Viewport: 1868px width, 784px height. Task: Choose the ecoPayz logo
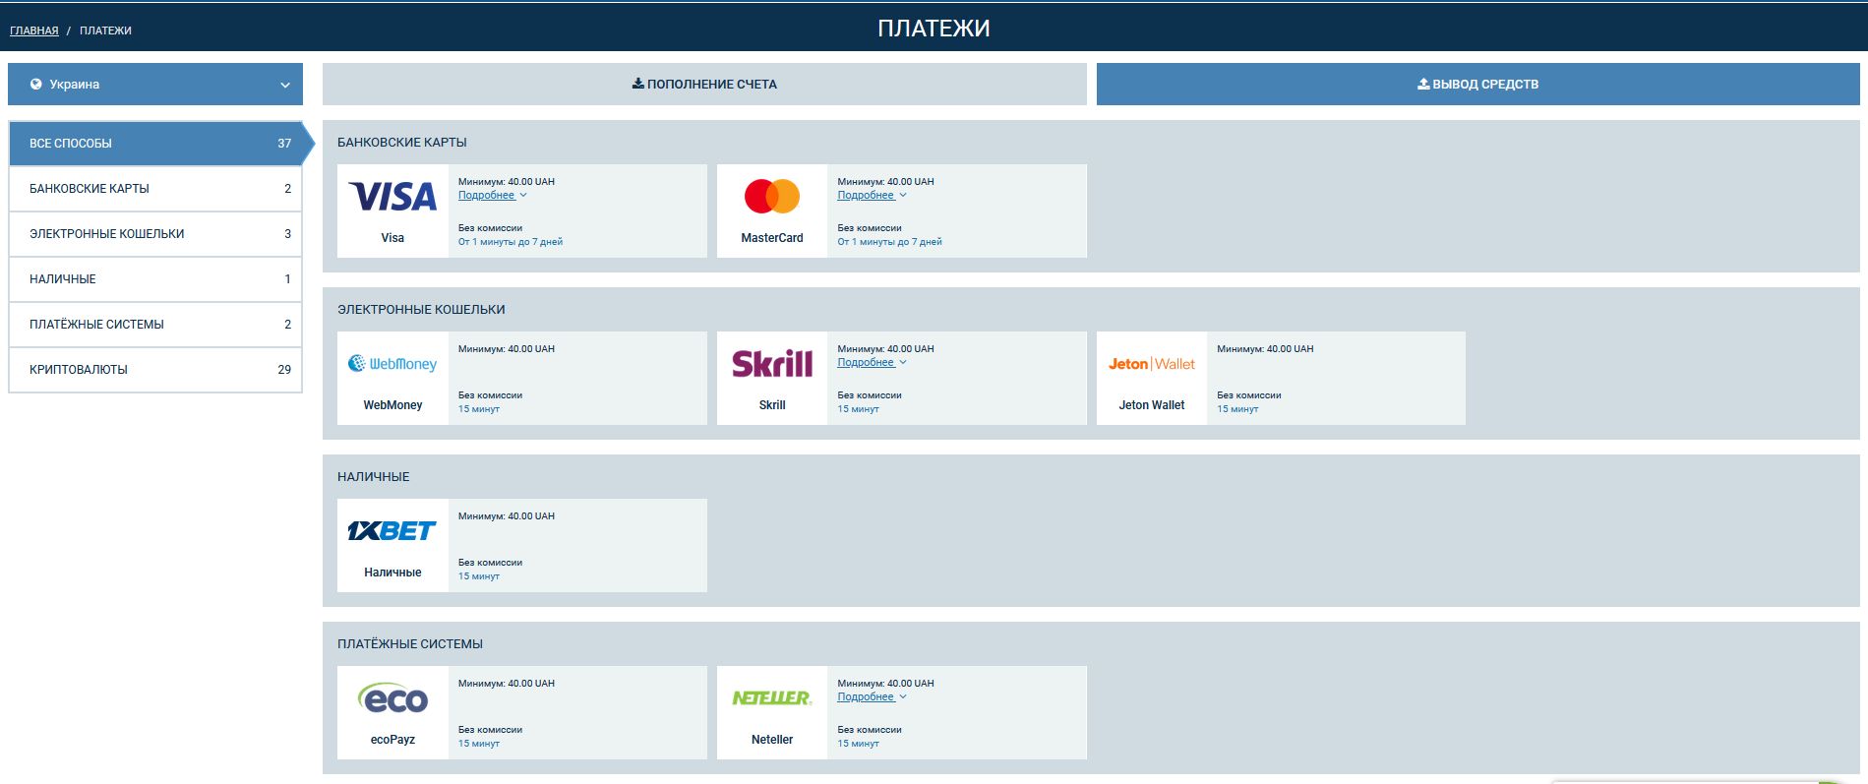click(392, 698)
